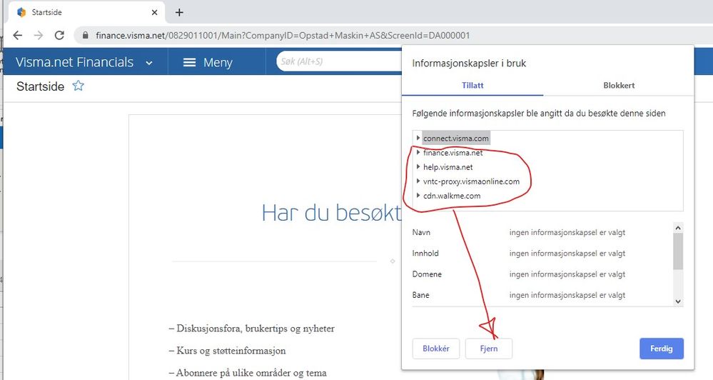
Task: Switch to the Blokkert tab
Action: tap(619, 85)
